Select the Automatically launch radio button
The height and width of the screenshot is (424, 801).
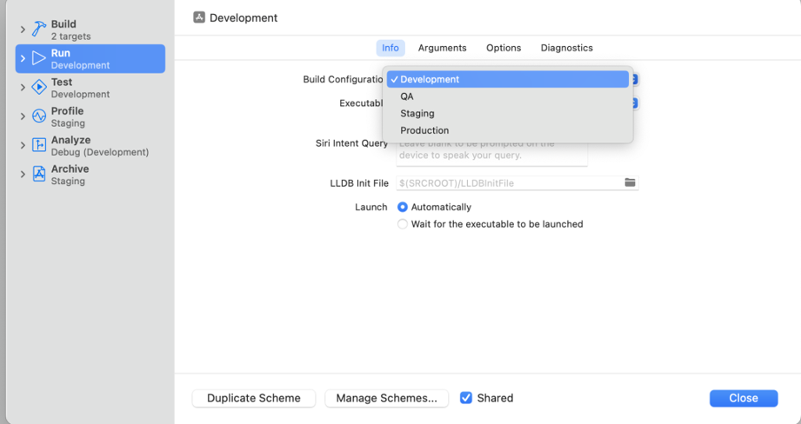pyautogui.click(x=403, y=207)
